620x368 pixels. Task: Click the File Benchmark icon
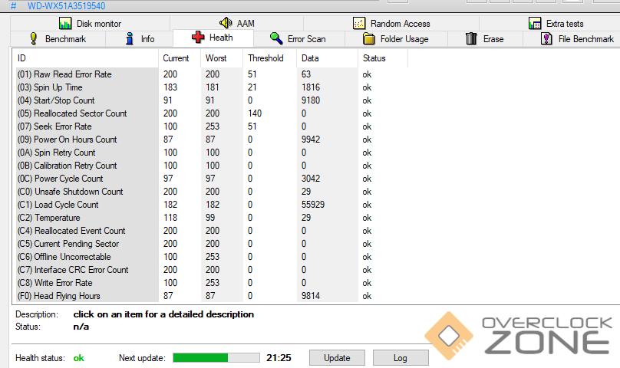[546, 39]
